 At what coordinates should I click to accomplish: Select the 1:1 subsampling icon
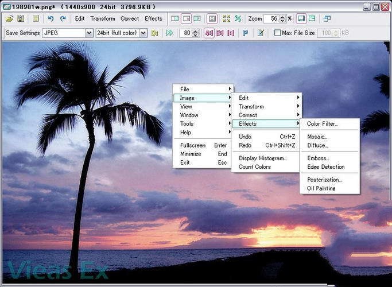pyautogui.click(x=231, y=33)
